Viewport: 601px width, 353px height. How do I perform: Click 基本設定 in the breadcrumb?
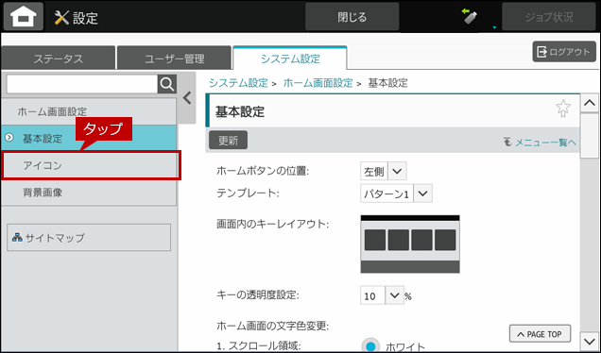click(387, 83)
